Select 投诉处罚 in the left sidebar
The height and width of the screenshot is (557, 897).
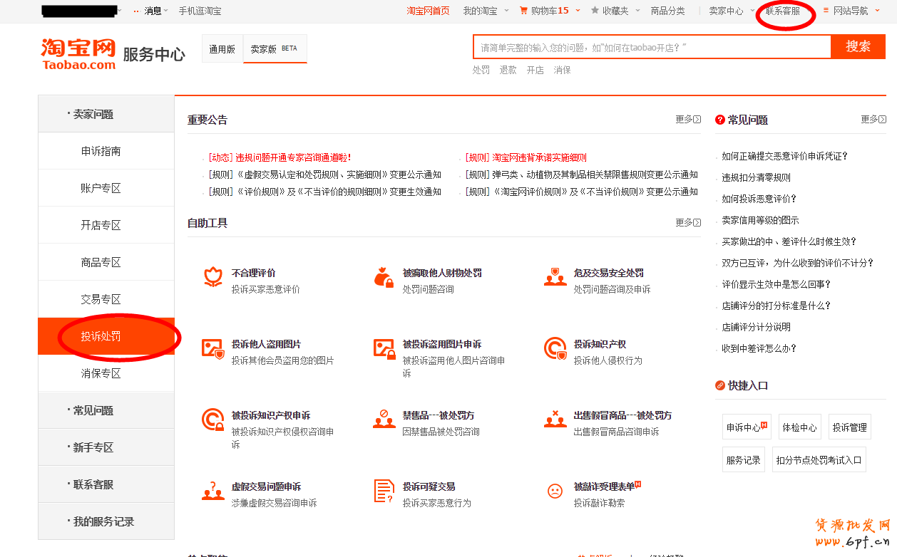[x=101, y=336]
